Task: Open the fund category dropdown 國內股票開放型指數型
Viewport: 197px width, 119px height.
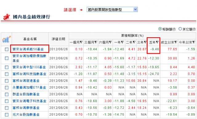Action: pos(112,10)
